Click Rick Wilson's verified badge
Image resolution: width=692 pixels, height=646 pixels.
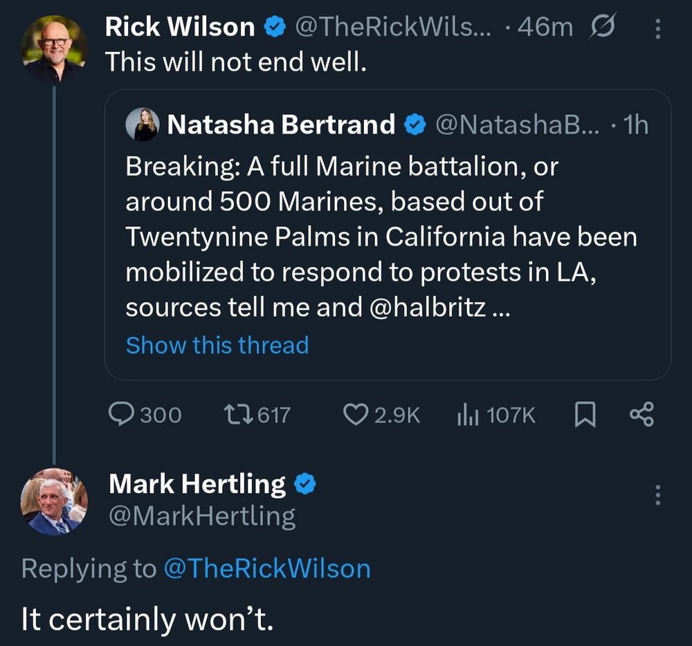(275, 27)
